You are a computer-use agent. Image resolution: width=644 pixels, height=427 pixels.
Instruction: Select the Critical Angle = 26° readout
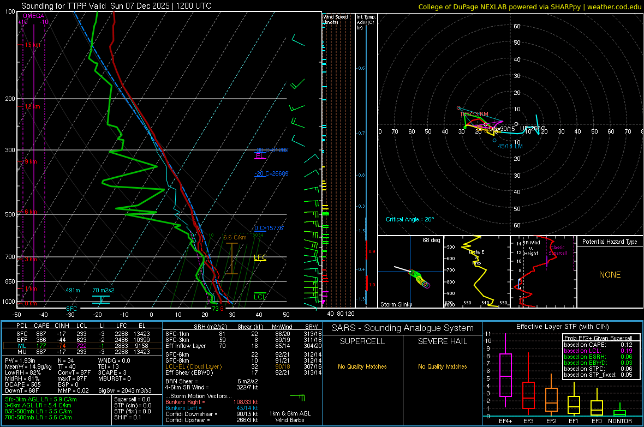pyautogui.click(x=410, y=219)
